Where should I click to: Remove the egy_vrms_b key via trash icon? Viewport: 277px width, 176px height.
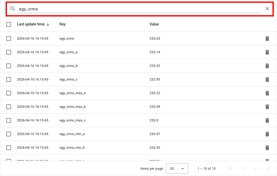(x=267, y=66)
